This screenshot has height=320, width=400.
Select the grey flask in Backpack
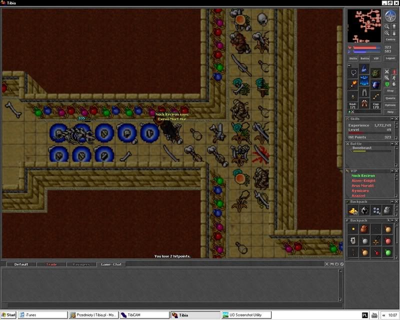click(365, 241)
